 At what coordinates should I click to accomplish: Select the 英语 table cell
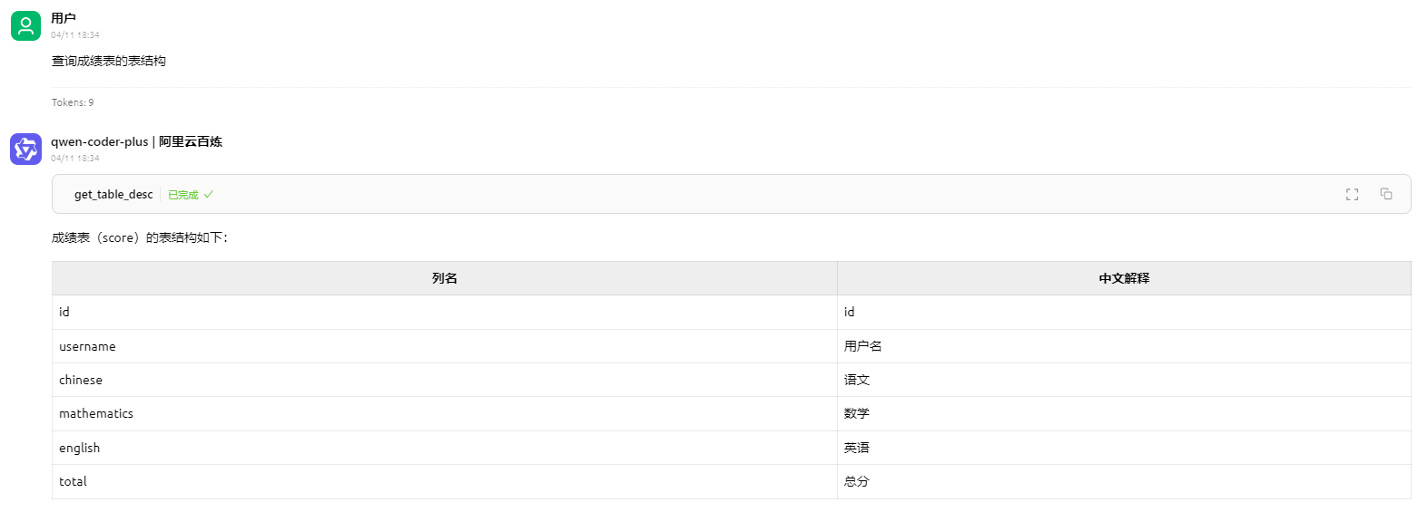[857, 448]
